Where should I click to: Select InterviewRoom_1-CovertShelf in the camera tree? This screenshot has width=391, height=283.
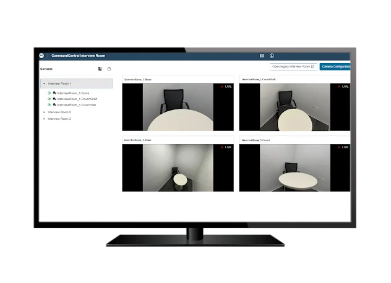click(x=77, y=99)
